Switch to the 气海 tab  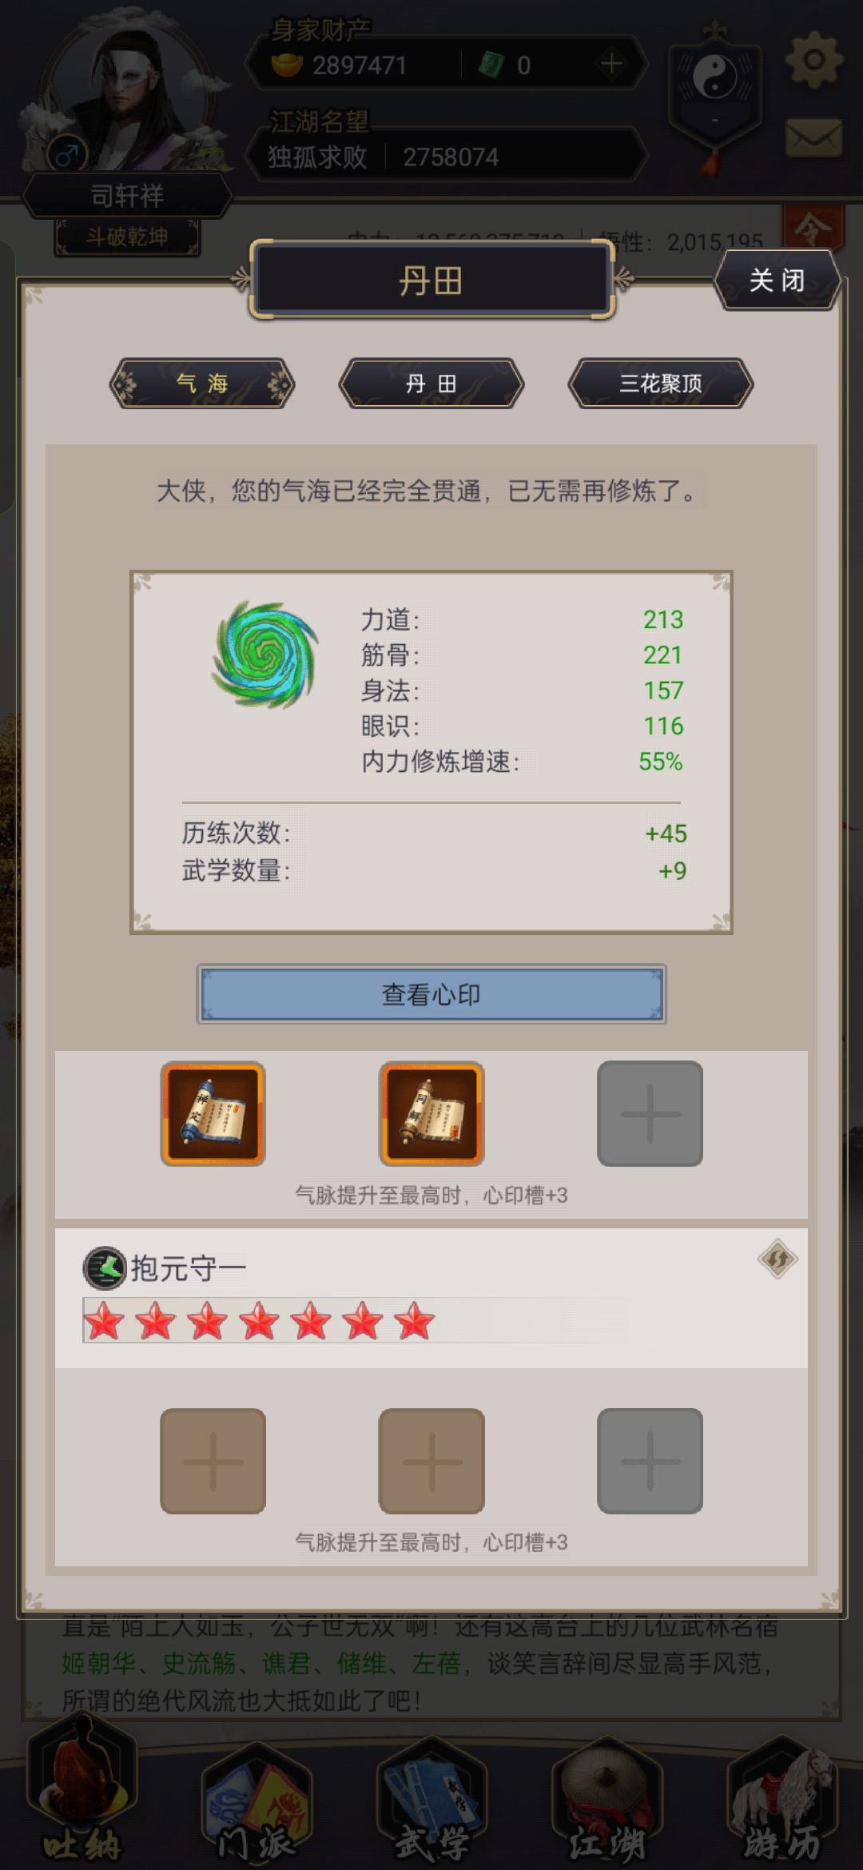click(x=202, y=384)
